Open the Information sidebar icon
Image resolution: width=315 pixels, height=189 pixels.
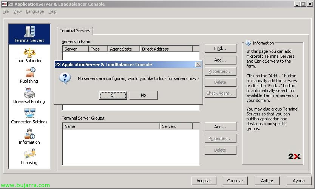(30, 134)
